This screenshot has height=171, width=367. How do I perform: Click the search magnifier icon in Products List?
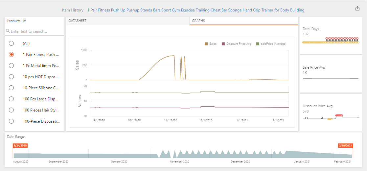coord(8,31)
